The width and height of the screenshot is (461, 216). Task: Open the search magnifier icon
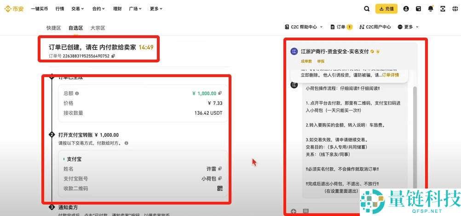(x=367, y=9)
